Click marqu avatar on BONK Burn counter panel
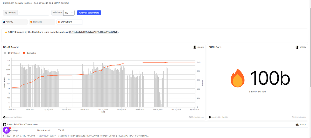The height and width of the screenshot is (138, 311). point(297,47)
